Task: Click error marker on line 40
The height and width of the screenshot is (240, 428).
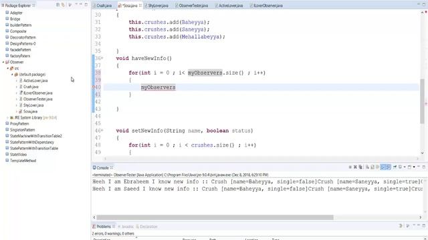Action: click(x=94, y=87)
